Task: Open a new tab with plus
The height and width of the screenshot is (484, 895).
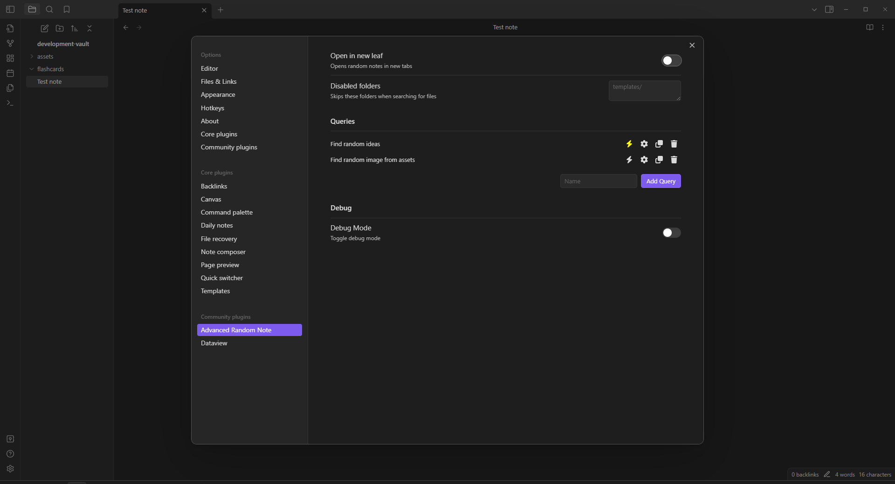Action: click(x=220, y=10)
